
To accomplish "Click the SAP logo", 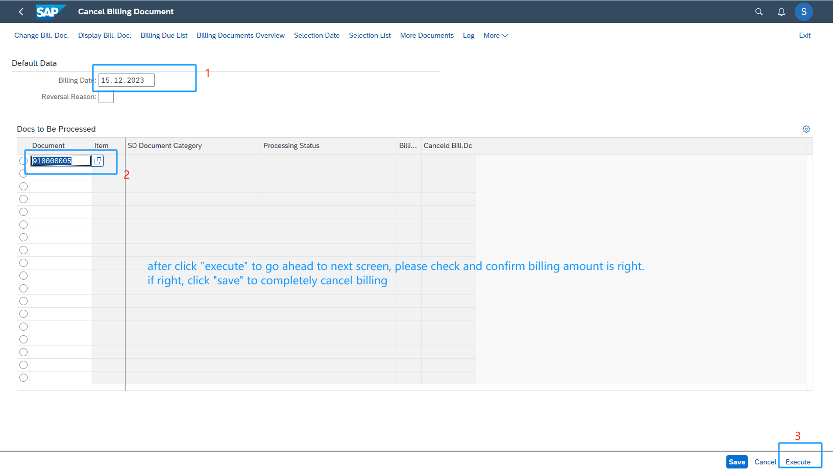I will [x=50, y=12].
